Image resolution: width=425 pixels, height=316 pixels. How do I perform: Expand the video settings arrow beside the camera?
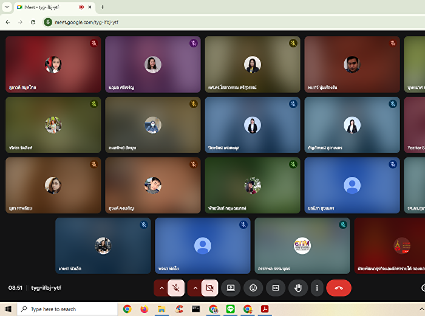[195, 288]
